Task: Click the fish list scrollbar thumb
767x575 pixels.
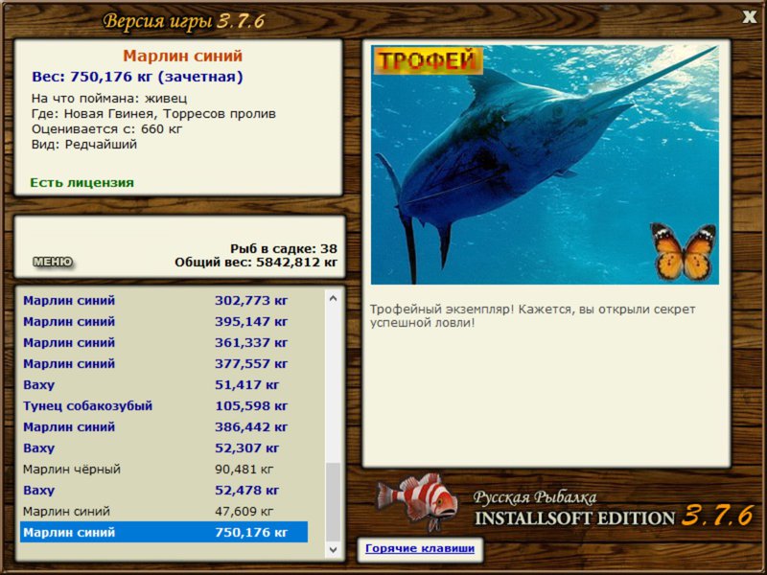Action: 333,501
